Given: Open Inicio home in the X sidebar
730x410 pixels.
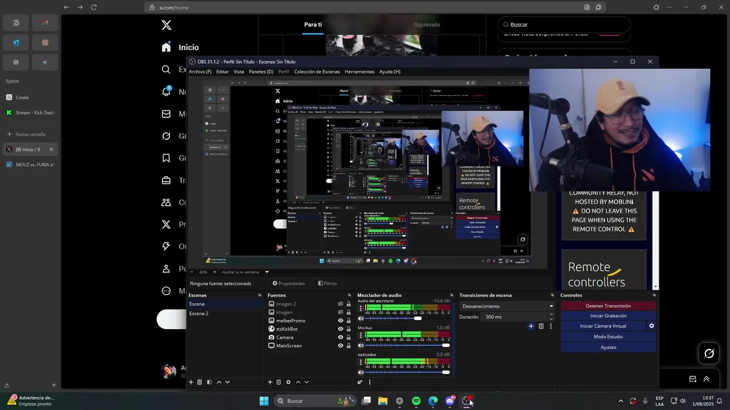Looking at the screenshot, I should click(180, 47).
